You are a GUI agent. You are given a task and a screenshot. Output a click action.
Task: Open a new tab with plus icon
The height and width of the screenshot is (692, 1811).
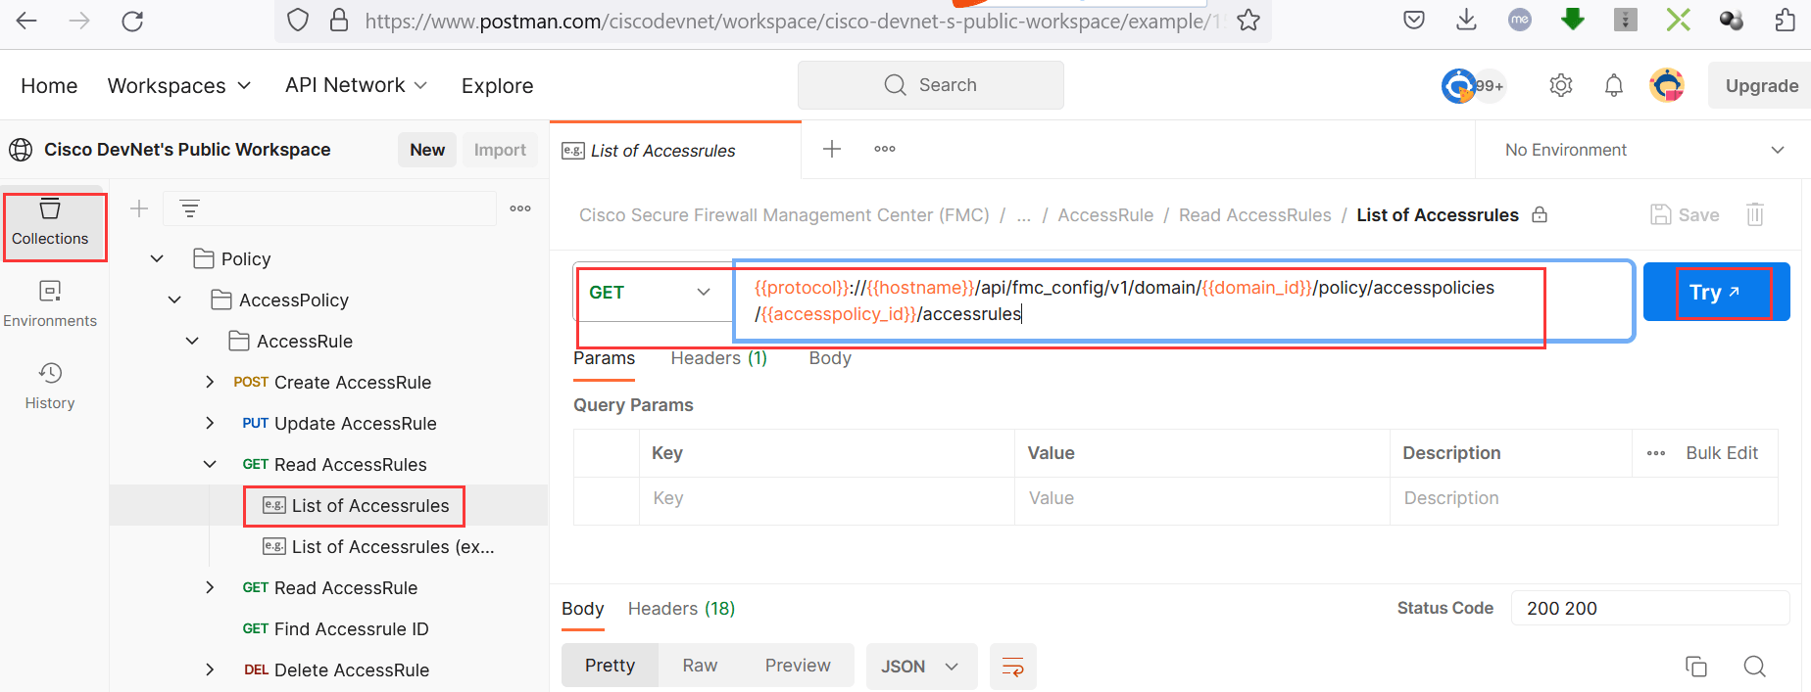(x=832, y=149)
